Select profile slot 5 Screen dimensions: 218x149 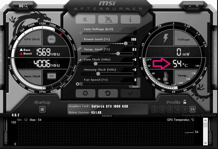(x=185, y=110)
